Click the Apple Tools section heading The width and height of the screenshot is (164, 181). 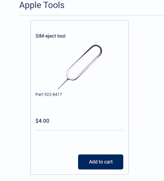42,5
